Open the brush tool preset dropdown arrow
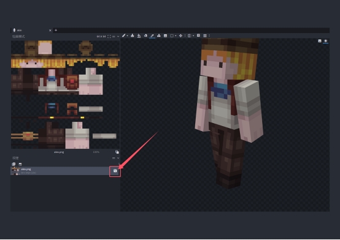 pos(128,36)
